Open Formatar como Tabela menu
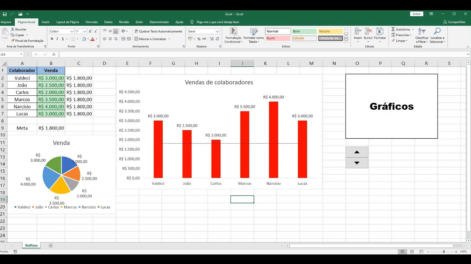Screen dimensions: 471x264 tap(254, 35)
